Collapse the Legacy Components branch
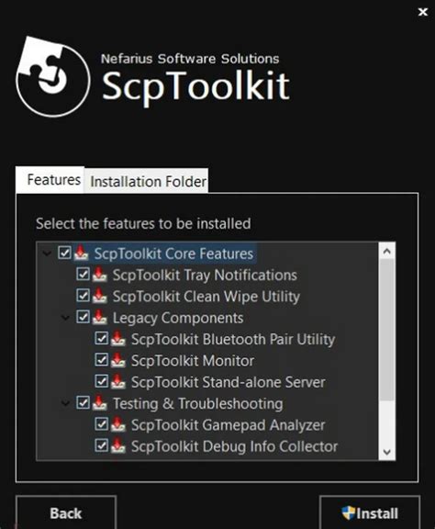The image size is (435, 529). (65, 318)
